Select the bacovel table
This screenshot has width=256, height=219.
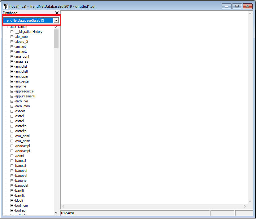[x=21, y=171]
